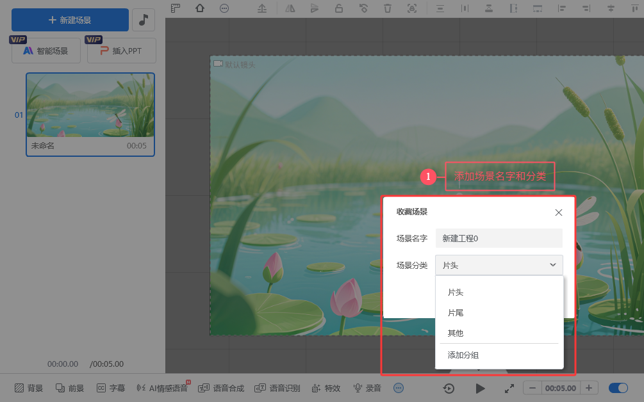Screen dimensions: 644x402
Task: Select 片尾 from the category list
Action: [x=456, y=313]
